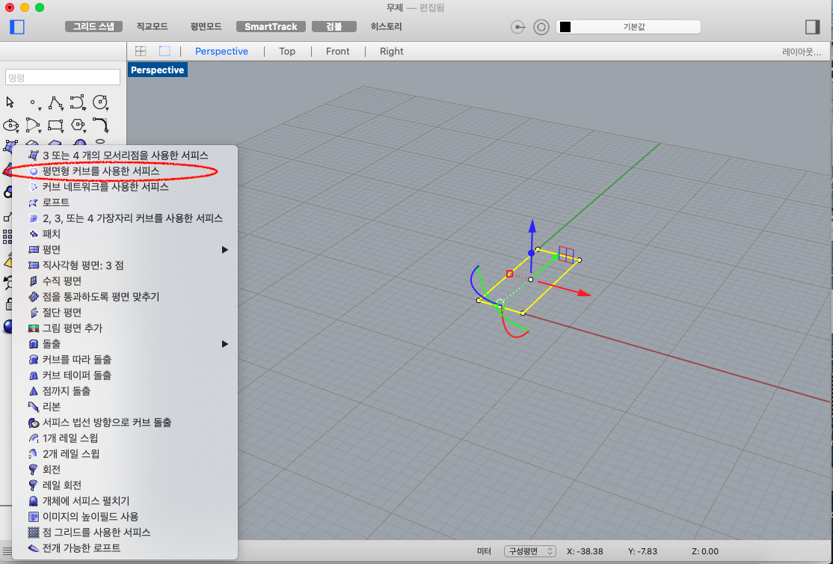
Task: Click the black layer color swatch
Action: [565, 27]
